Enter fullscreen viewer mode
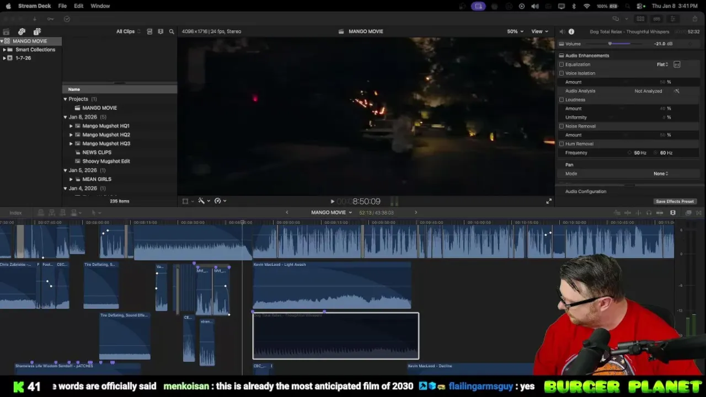Image resolution: width=706 pixels, height=397 pixels. point(549,201)
